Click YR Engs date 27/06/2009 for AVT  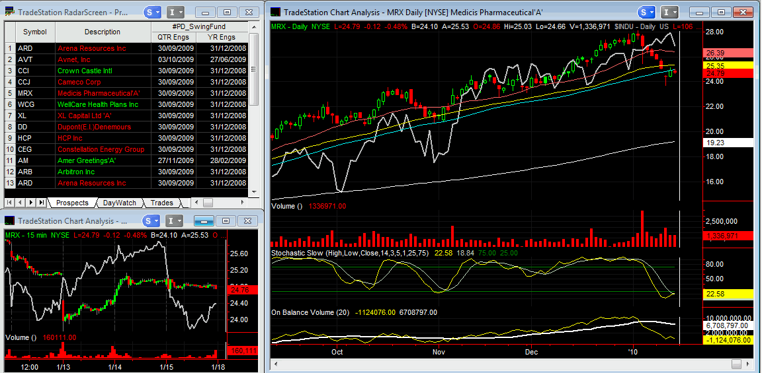pos(222,59)
